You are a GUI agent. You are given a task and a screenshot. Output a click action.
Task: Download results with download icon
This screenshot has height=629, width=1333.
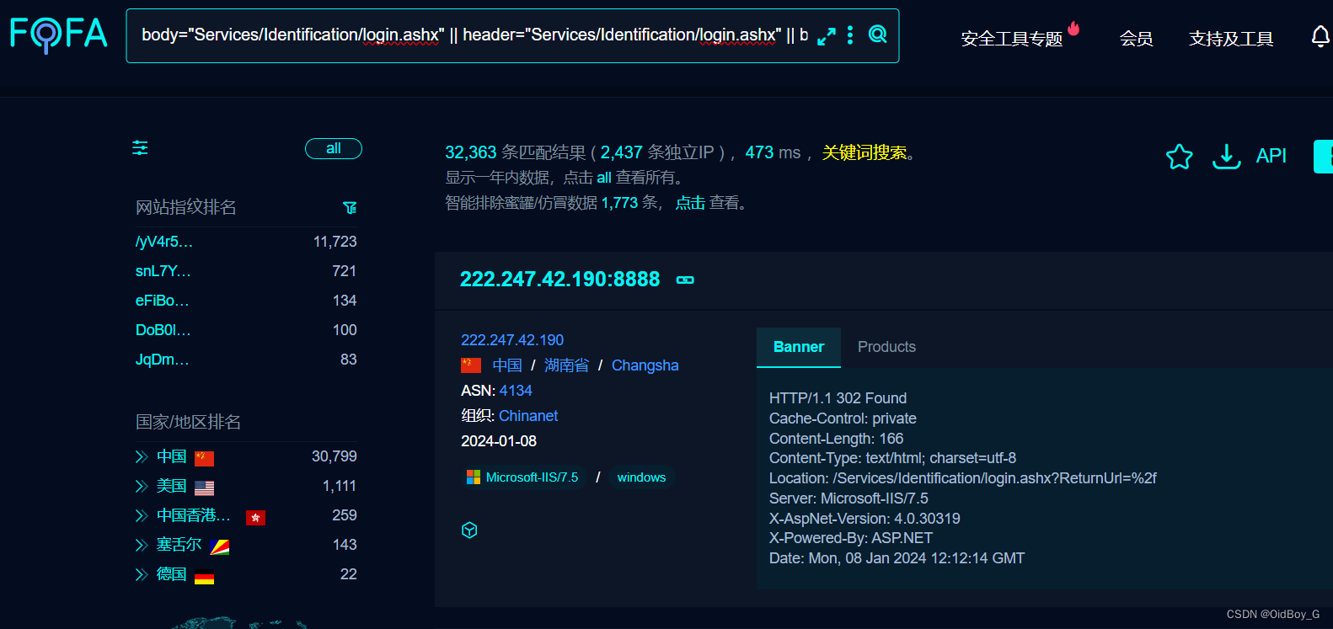tap(1227, 156)
